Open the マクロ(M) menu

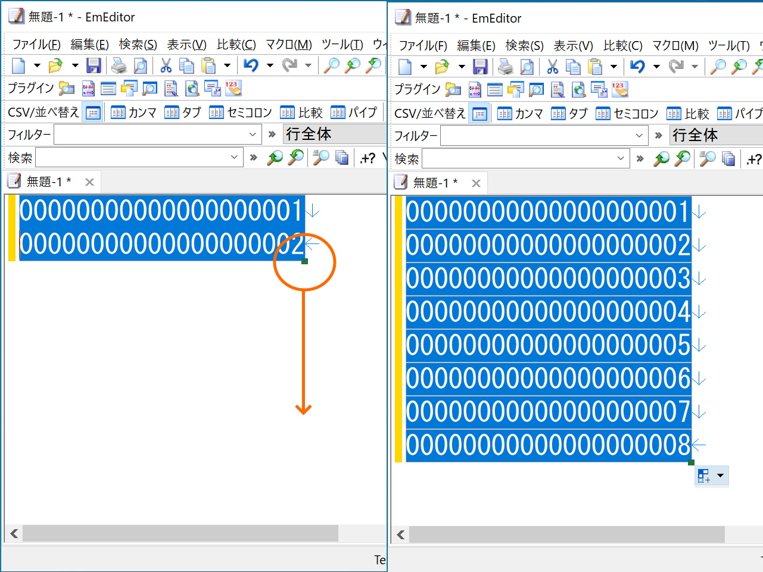pos(288,44)
